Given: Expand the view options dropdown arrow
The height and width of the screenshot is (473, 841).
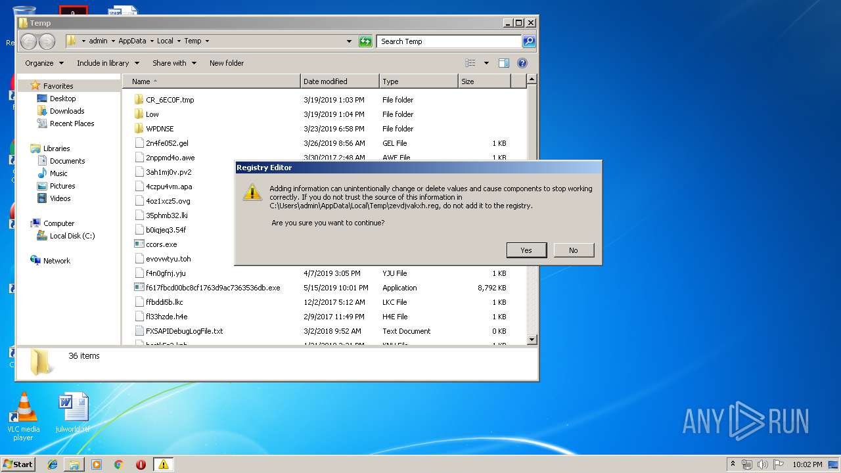Looking at the screenshot, I should point(486,63).
